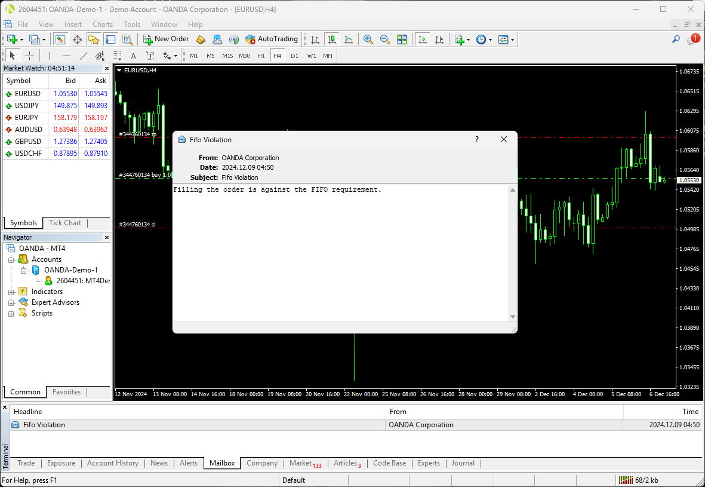Click scroll down arrow in message body
The image size is (705, 487).
coord(512,317)
